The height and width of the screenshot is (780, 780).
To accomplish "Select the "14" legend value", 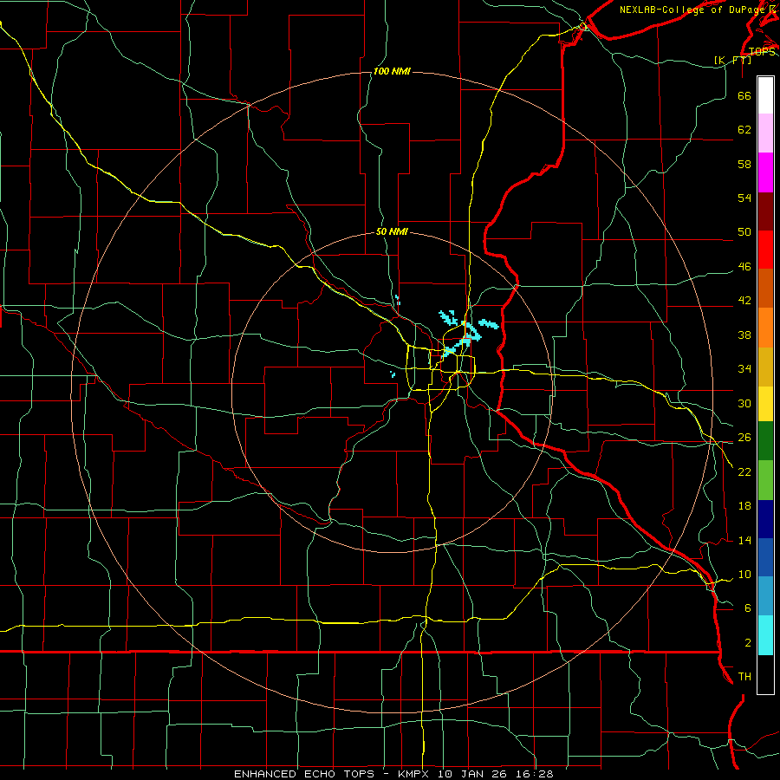I will coord(744,540).
